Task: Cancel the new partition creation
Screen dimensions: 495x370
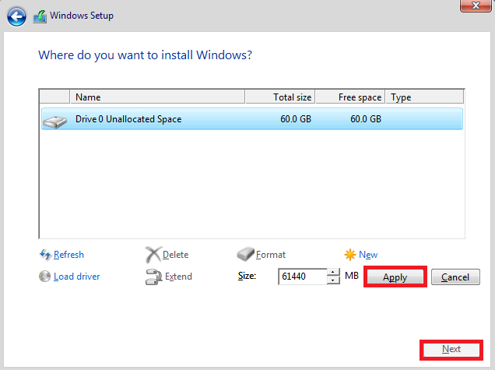Action: (455, 277)
